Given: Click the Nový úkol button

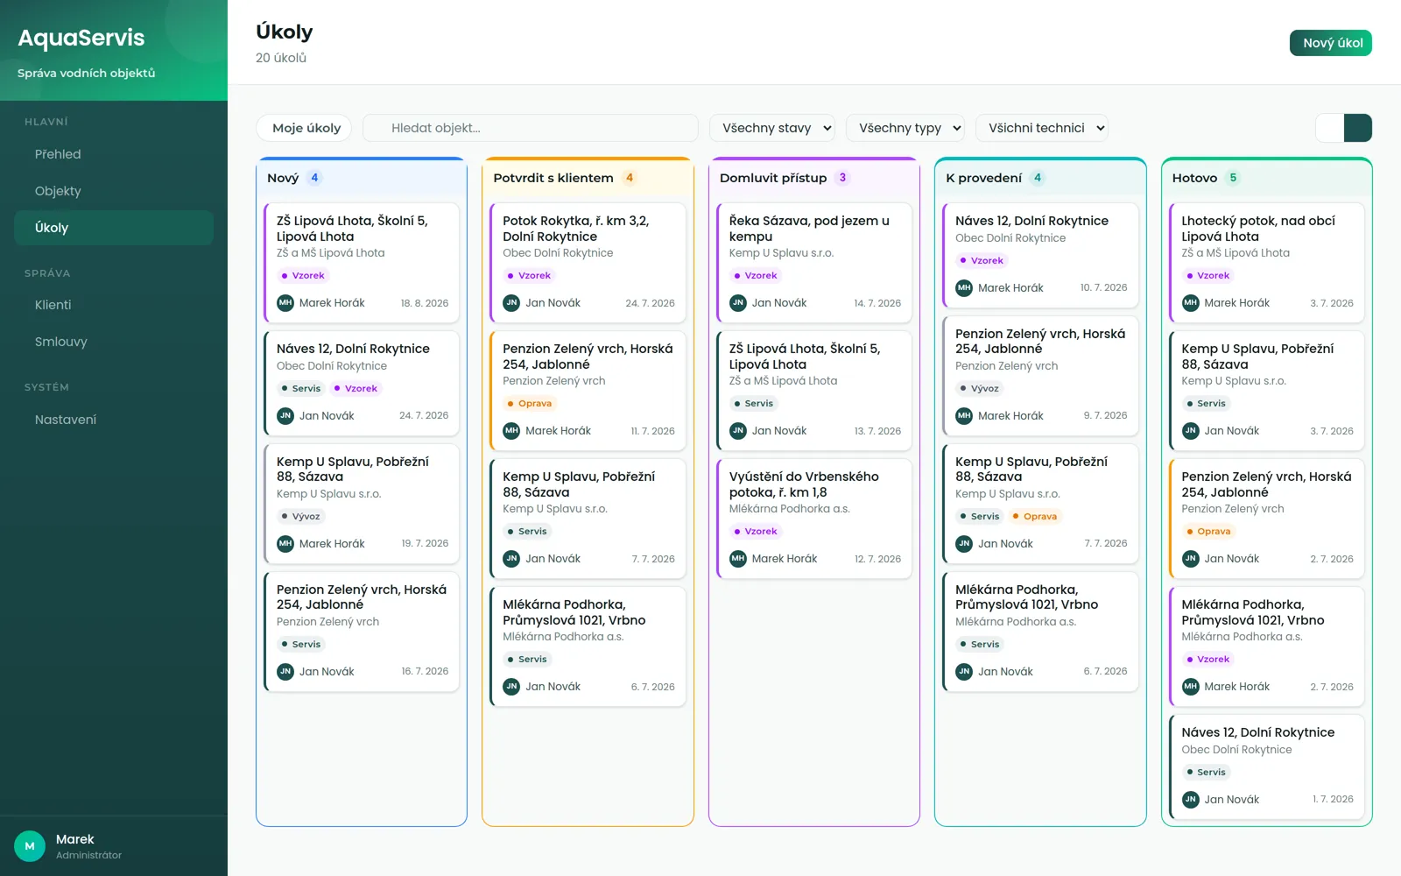Looking at the screenshot, I should pos(1331,43).
